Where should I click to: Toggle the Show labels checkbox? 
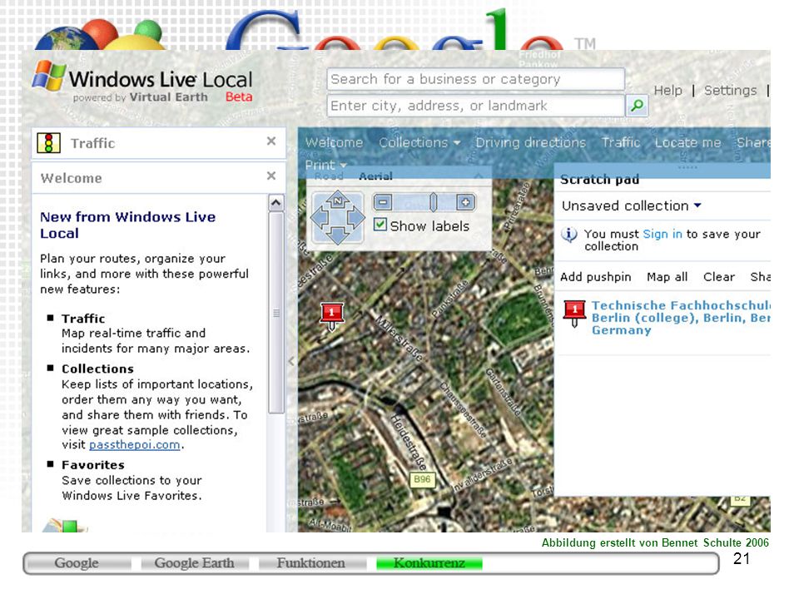point(380,225)
